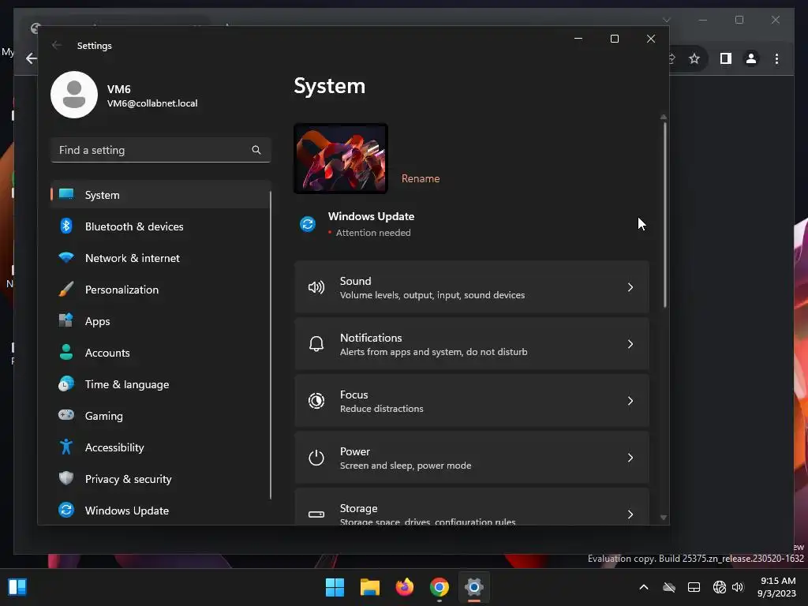Click the Settings content vertical scrollbar
Image resolution: width=808 pixels, height=606 pixels.
[664, 215]
